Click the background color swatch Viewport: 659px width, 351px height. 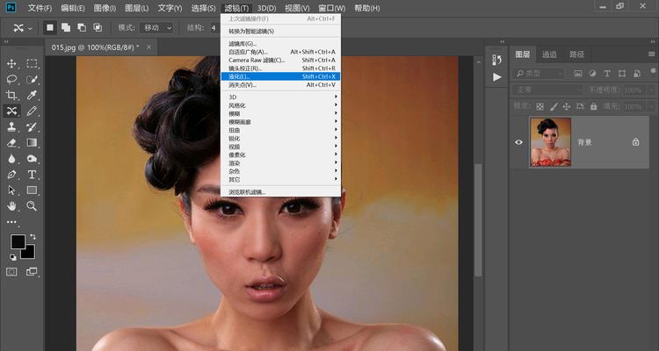click(x=30, y=254)
